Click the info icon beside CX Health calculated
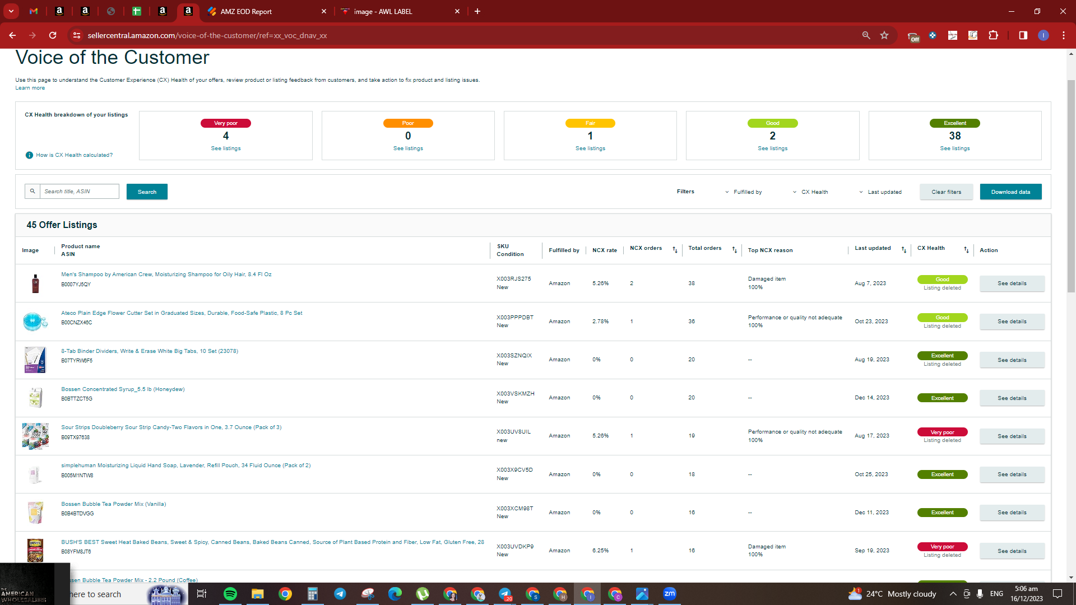Screen dimensions: 1076x605 tap(29, 155)
